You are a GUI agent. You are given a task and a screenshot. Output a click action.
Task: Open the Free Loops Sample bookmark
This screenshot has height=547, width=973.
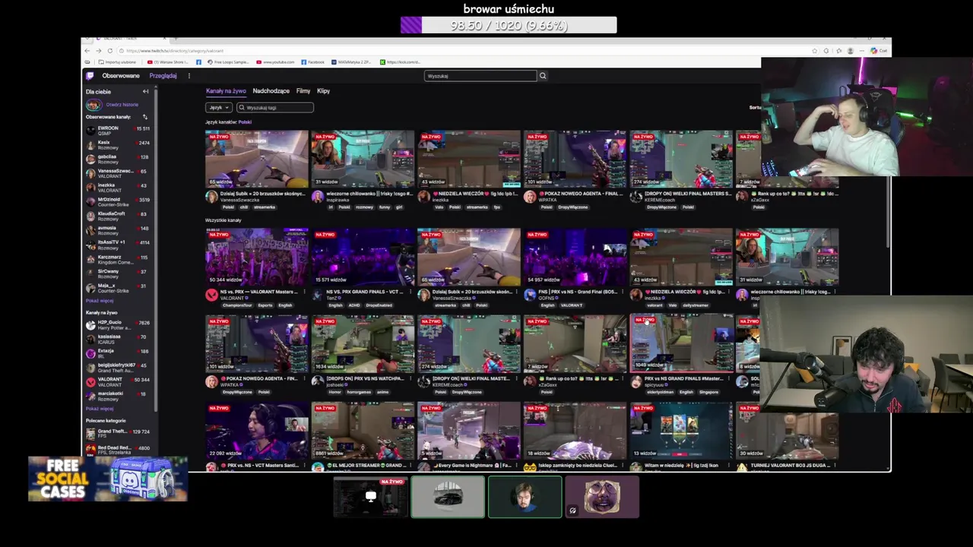[228, 62]
